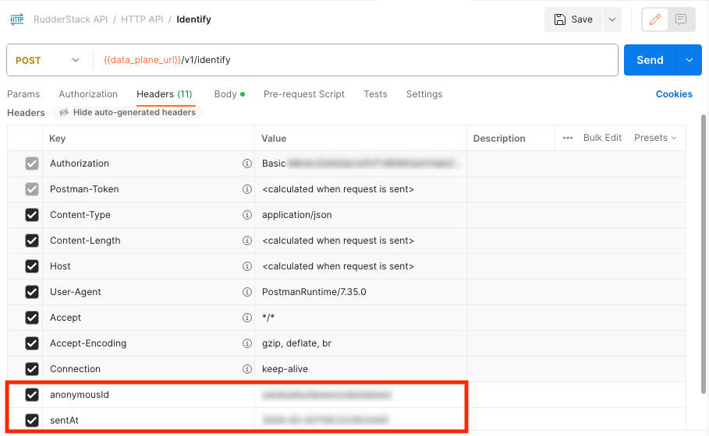The width and height of the screenshot is (709, 436).
Task: Uncheck the sentAt header
Action: [32, 420]
